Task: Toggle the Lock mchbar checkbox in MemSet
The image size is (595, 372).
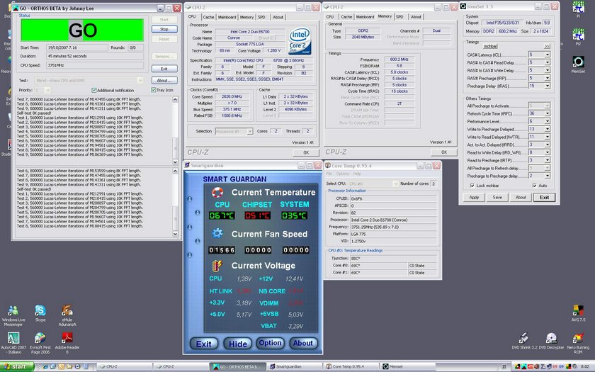Action: [472, 186]
